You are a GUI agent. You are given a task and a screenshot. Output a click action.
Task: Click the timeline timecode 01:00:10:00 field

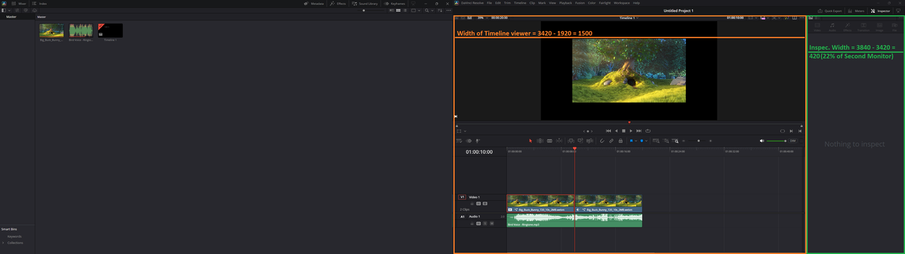(x=480, y=152)
